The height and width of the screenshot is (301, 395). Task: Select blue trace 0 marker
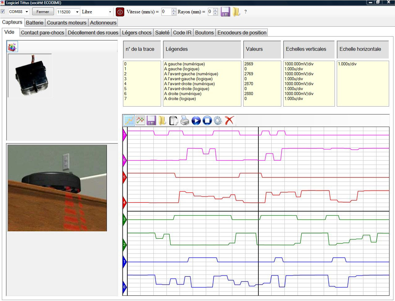[x=125, y=287]
